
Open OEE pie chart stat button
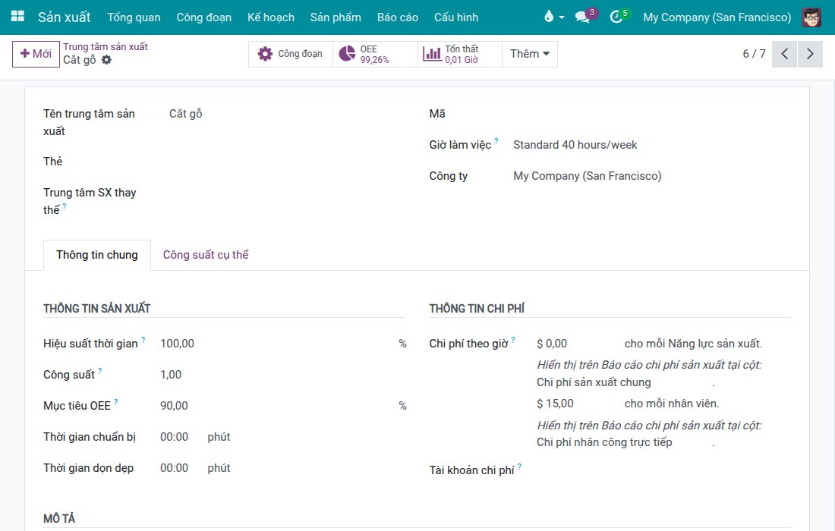[x=375, y=54]
